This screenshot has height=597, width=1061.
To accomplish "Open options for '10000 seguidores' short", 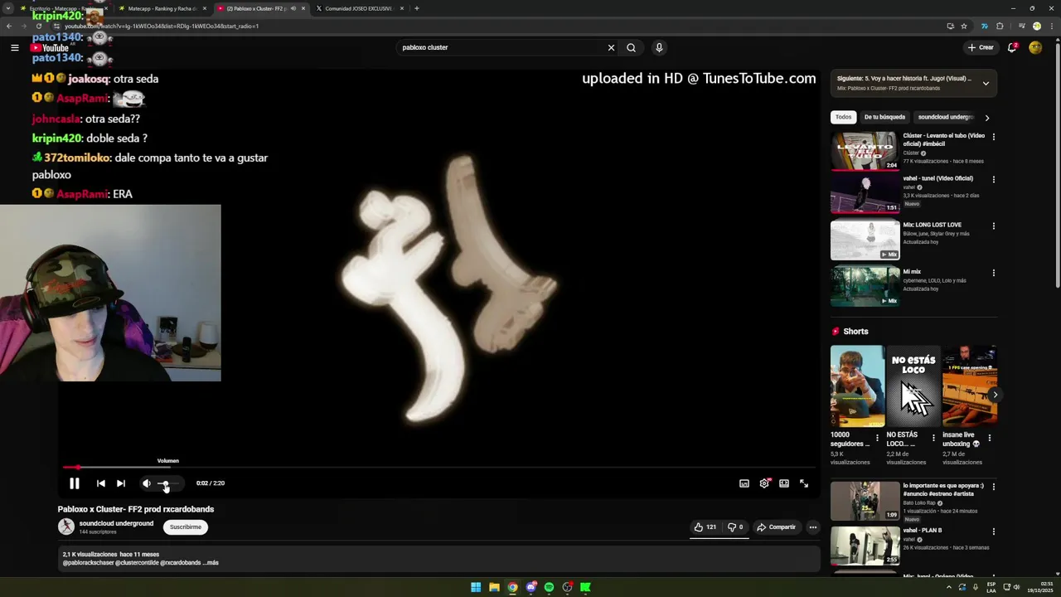I will pos(877,438).
